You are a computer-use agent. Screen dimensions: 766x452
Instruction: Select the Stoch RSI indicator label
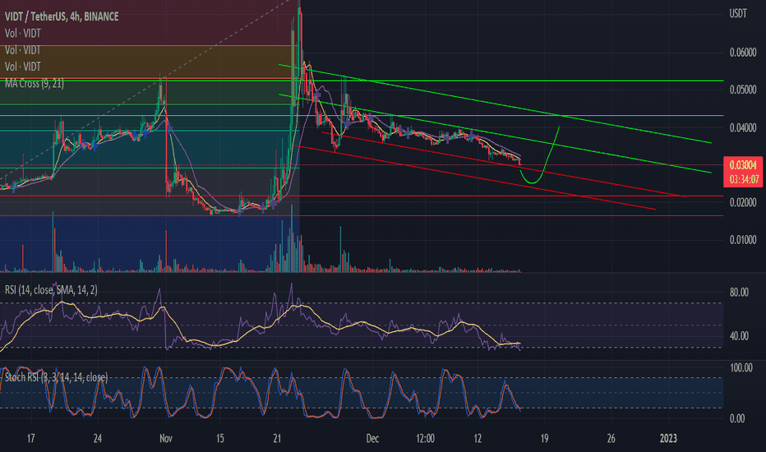point(56,376)
